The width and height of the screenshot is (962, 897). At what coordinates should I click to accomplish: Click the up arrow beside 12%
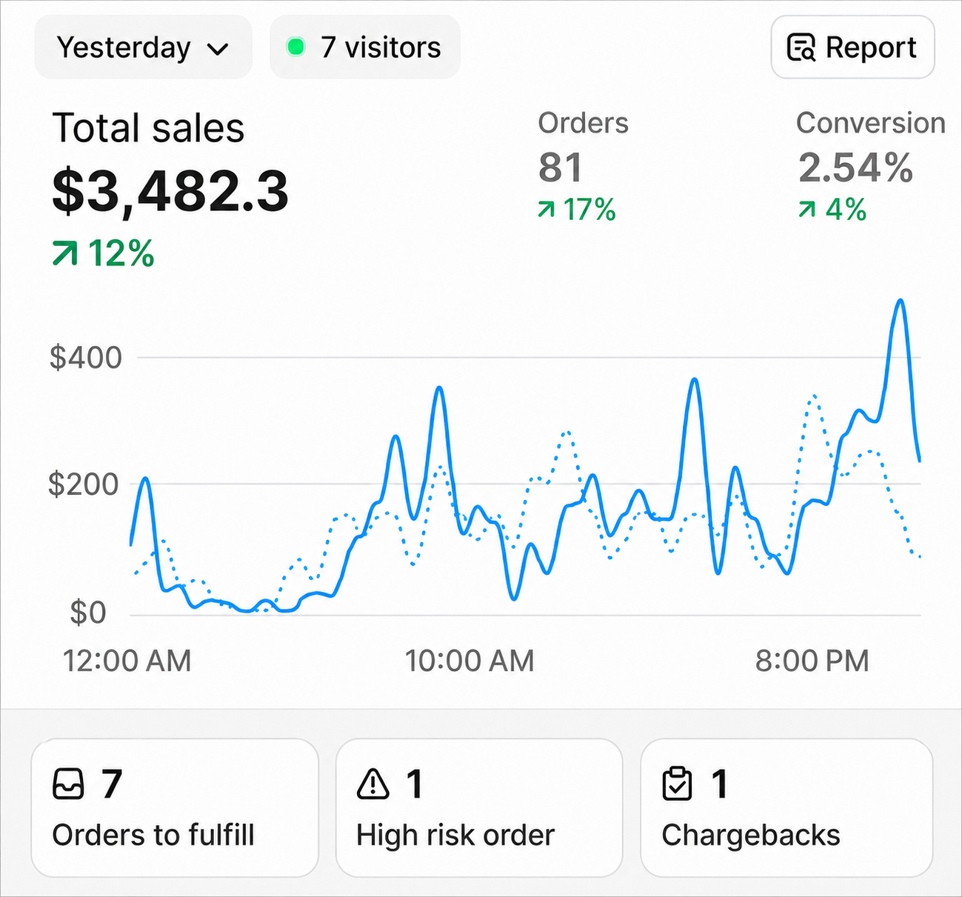click(64, 254)
